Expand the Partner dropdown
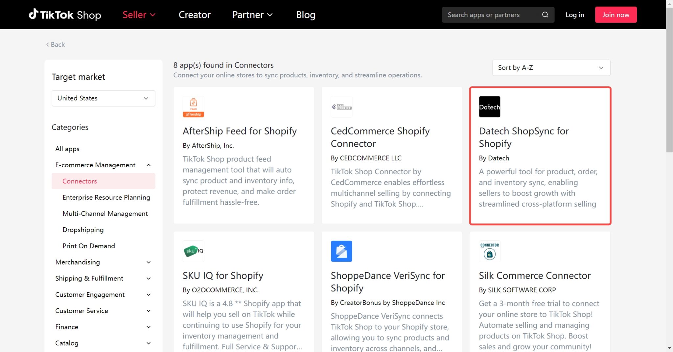Image resolution: width=673 pixels, height=352 pixels. click(x=252, y=14)
